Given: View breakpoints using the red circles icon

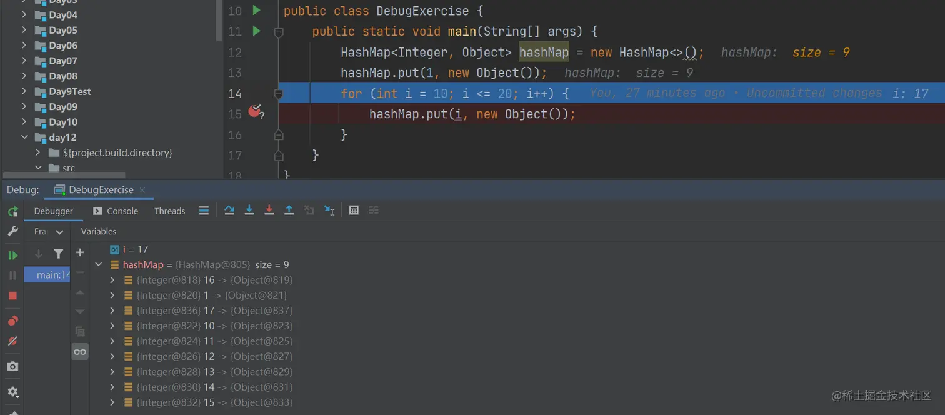Looking at the screenshot, I should [12, 321].
